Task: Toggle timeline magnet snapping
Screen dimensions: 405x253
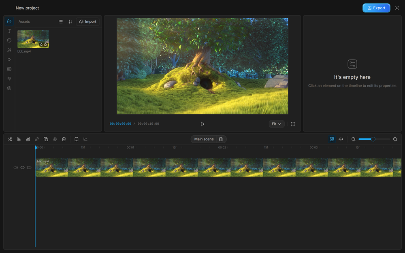Action: [332, 139]
